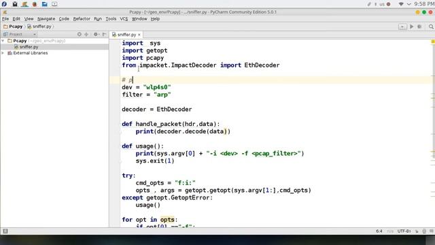Expand the External Libraries node
This screenshot has width=435, height=245.
[x=3, y=53]
